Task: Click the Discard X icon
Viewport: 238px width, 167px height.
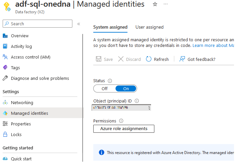Action: (121, 59)
